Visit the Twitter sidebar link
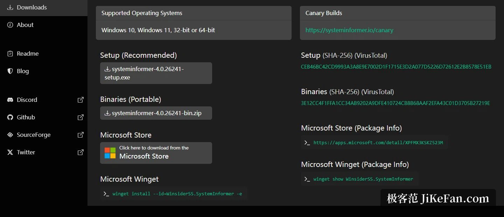Viewport: 504px width, 217px height. (44, 152)
